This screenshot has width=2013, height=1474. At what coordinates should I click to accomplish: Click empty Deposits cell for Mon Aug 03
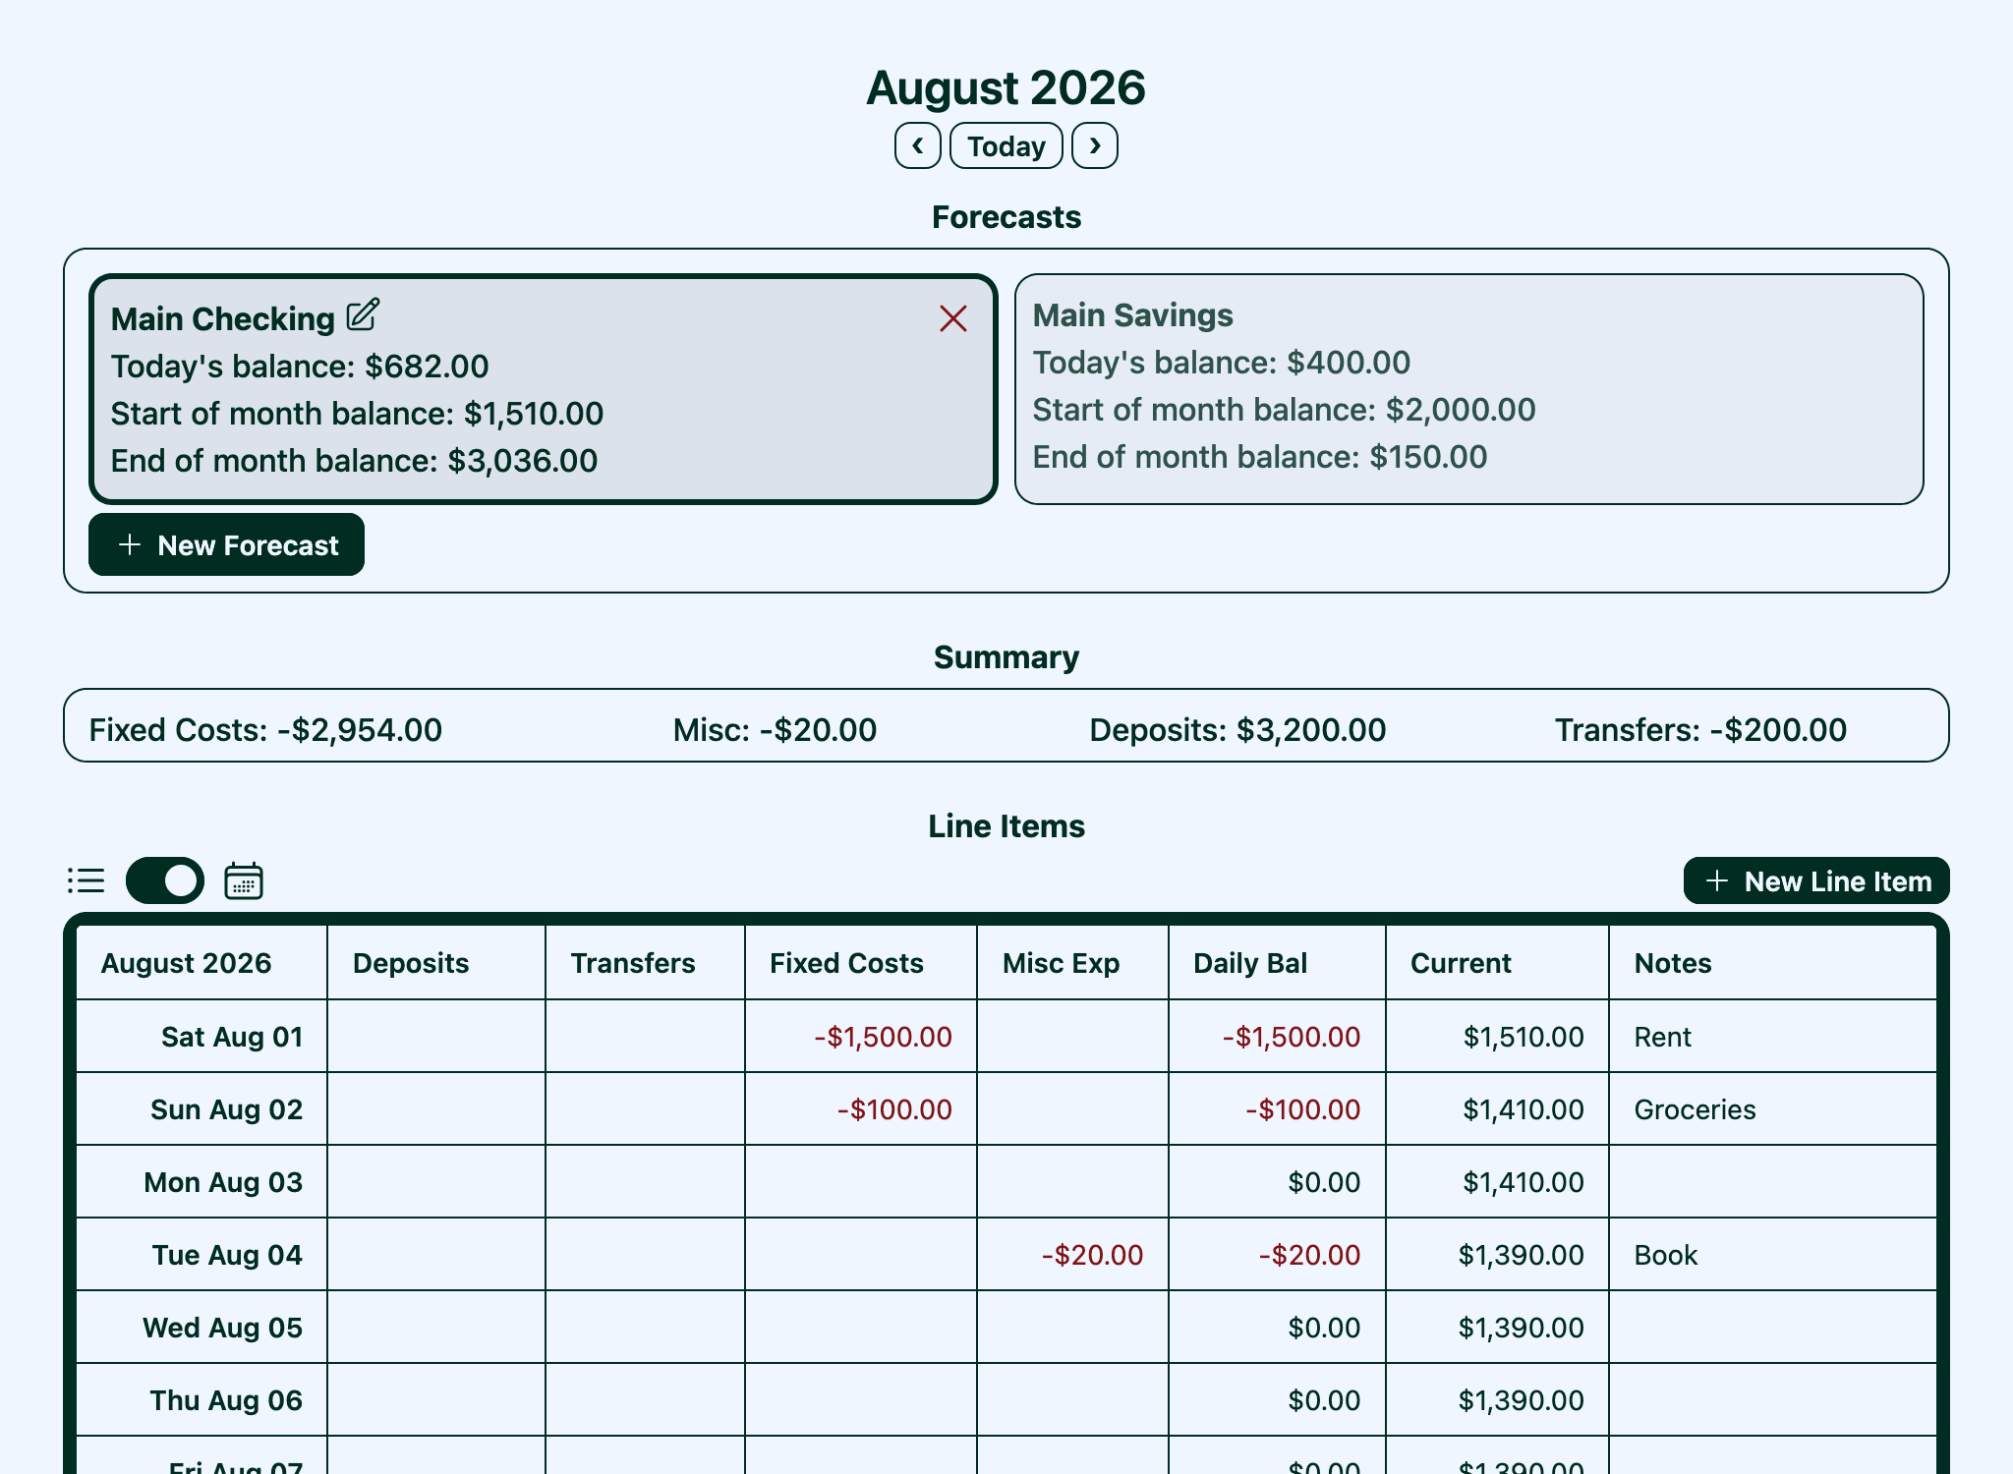click(436, 1182)
